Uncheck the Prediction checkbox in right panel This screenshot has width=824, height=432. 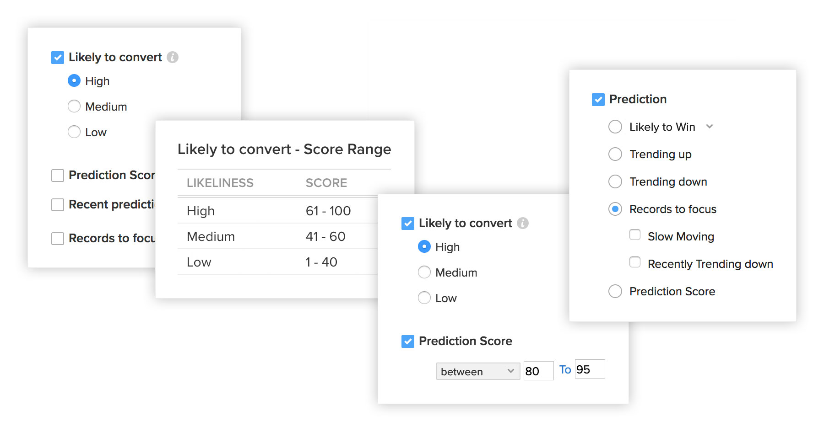coord(598,100)
